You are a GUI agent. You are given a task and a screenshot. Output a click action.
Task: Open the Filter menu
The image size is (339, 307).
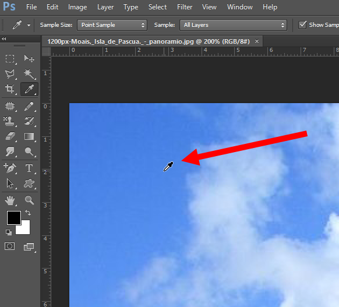[185, 7]
